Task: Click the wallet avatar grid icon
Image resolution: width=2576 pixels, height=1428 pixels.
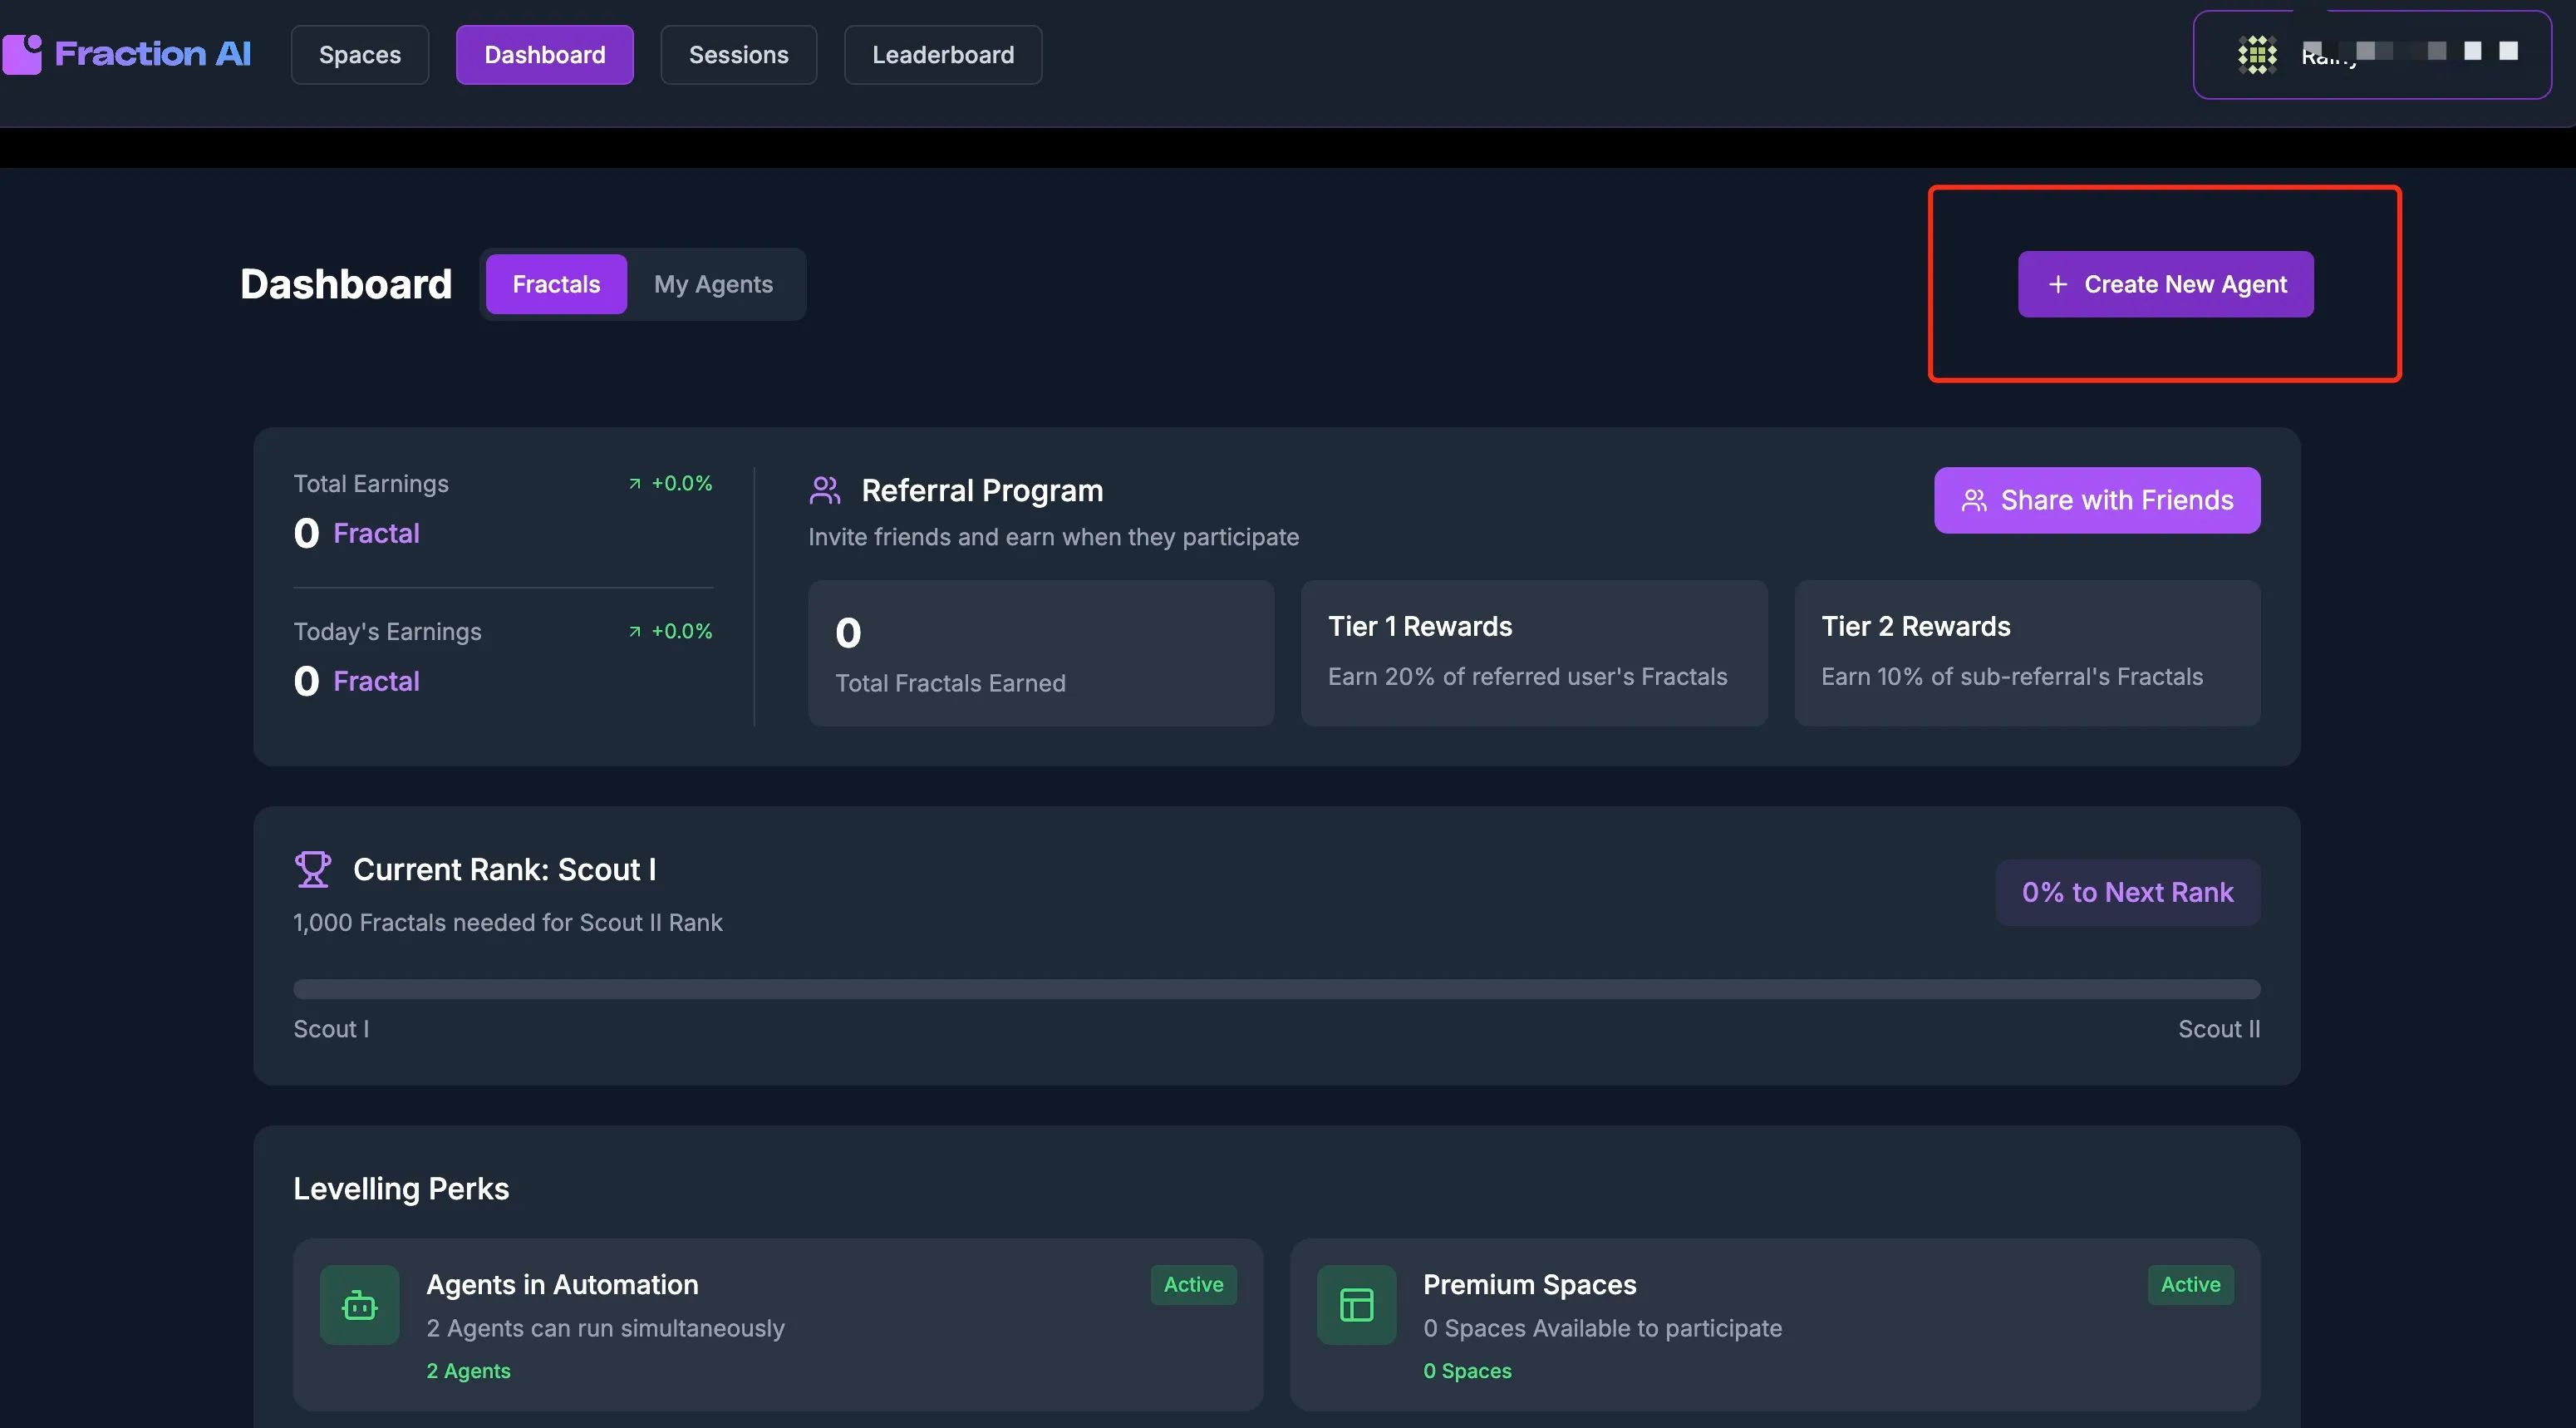Action: coord(2257,54)
